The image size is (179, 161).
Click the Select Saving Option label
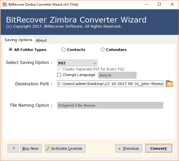pyautogui.click(x=29, y=62)
